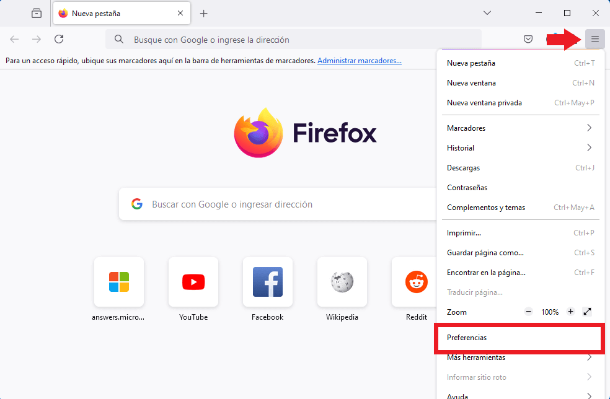The width and height of the screenshot is (610, 399).
Task: Maximize the Firefox window
Action: 567,13
